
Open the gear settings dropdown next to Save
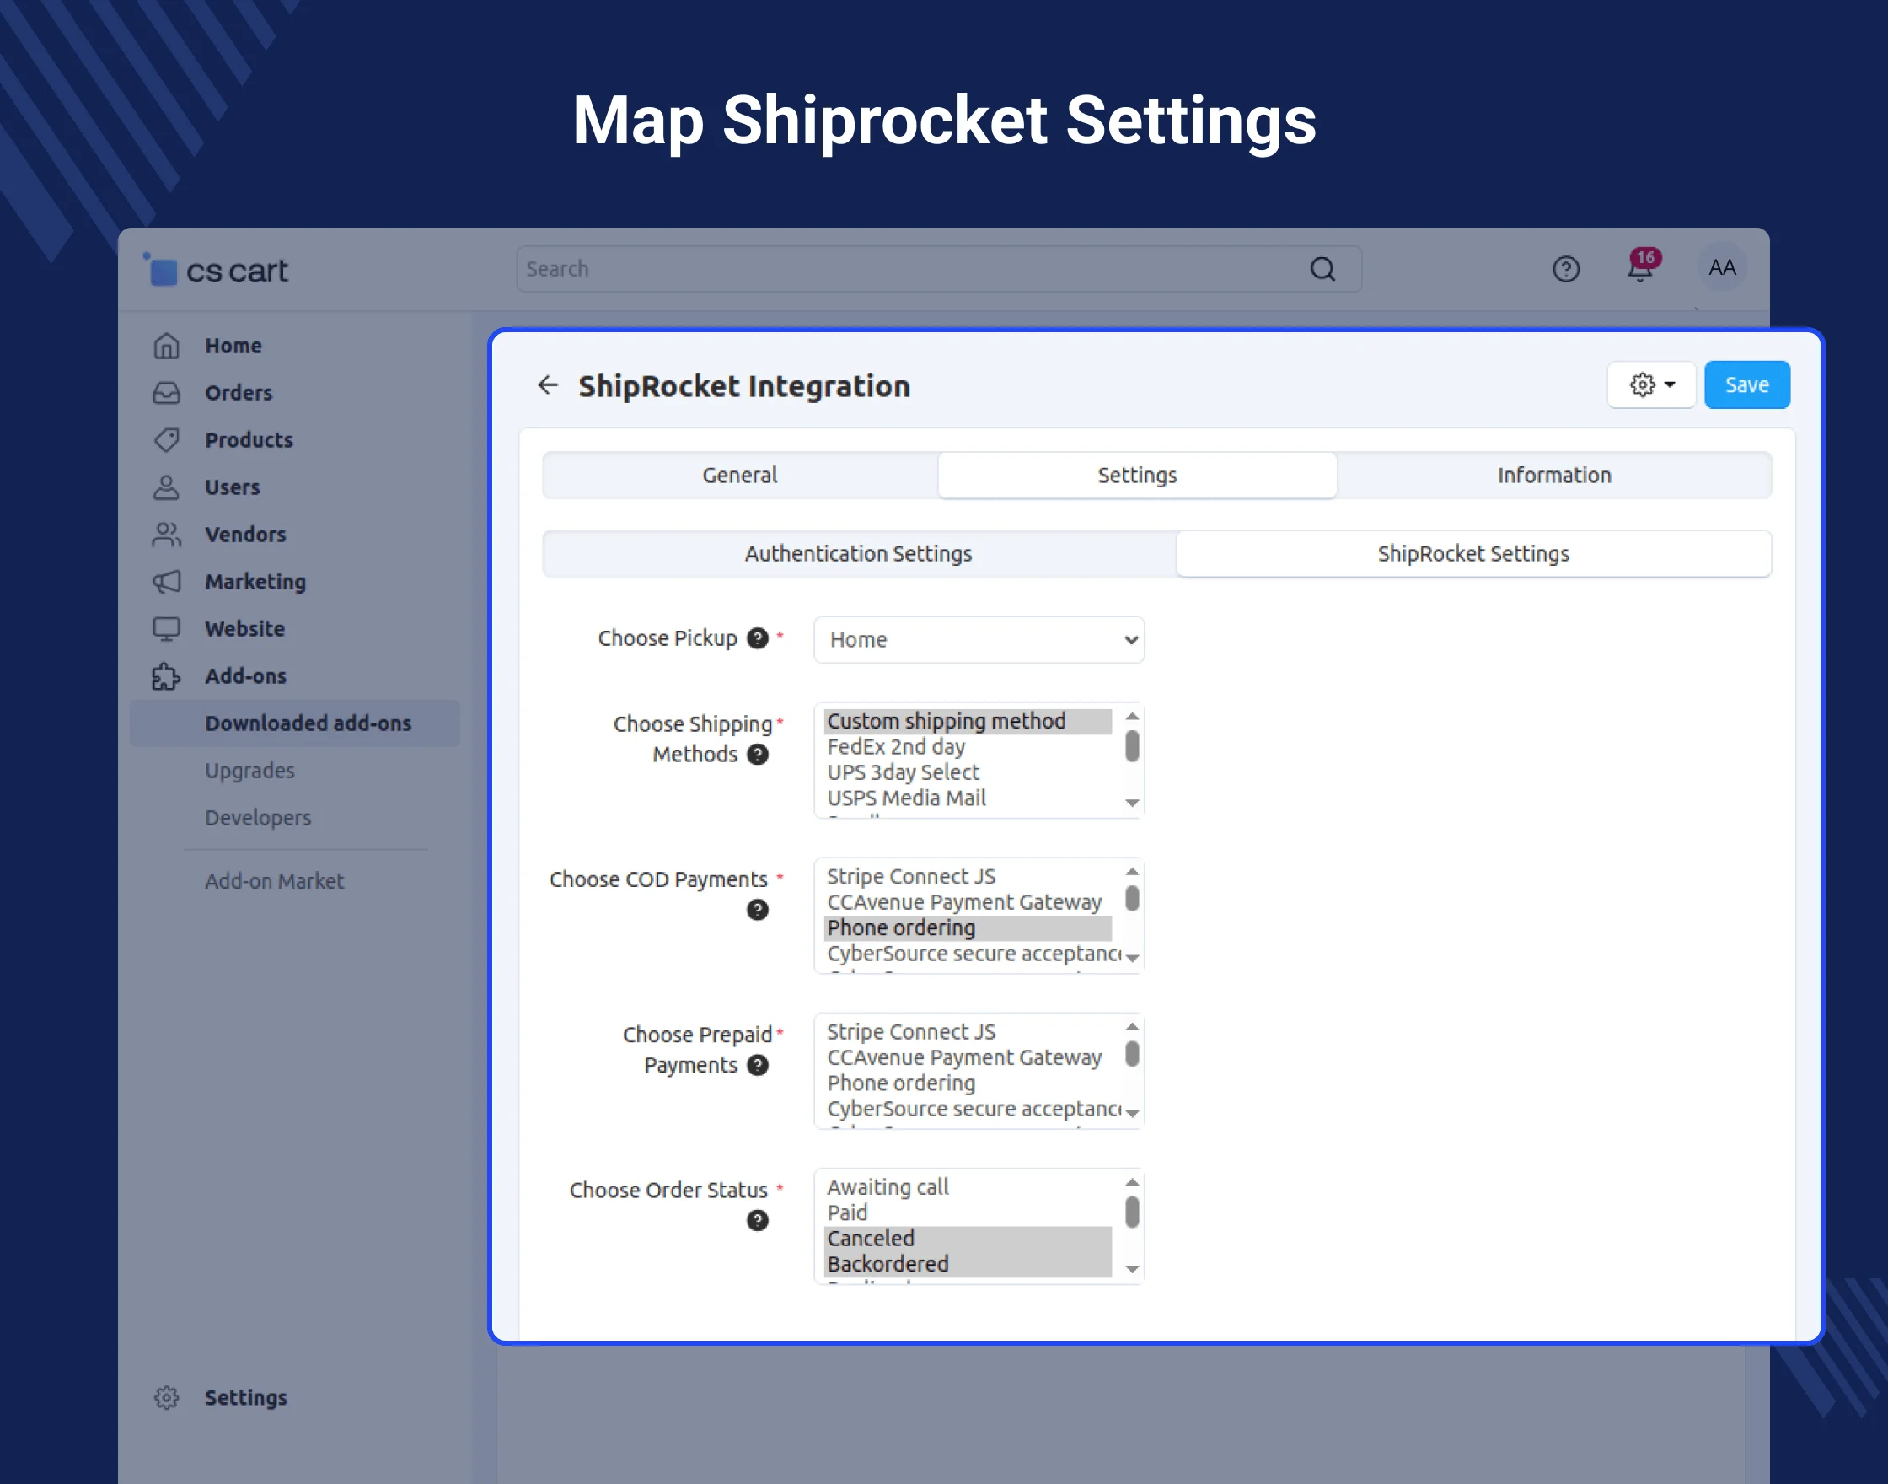pyautogui.click(x=1650, y=384)
